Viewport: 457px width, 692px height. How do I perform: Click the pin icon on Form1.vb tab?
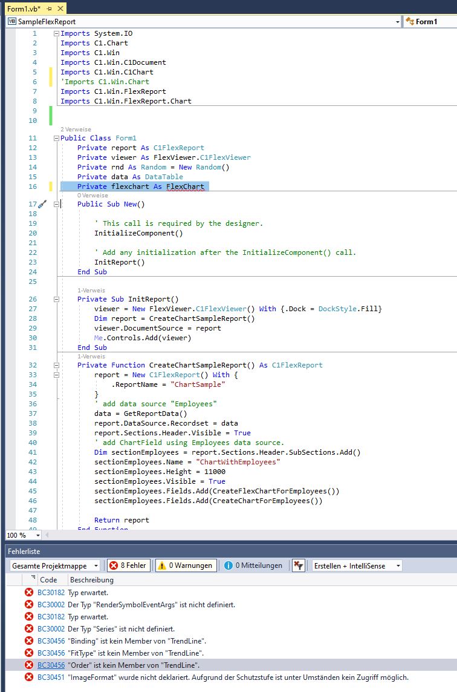(50, 8)
